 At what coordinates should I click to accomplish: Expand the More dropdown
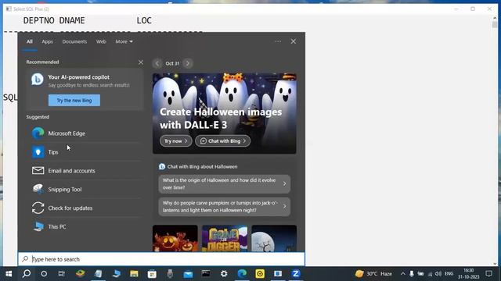point(124,41)
